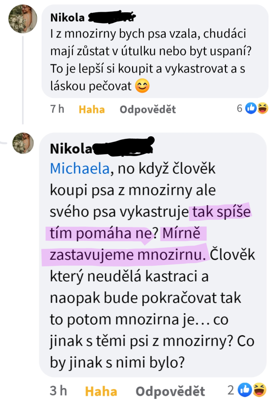Click the blue Like reaction icon beside count 6
Viewport: 277px width, 408px height.
point(251,108)
